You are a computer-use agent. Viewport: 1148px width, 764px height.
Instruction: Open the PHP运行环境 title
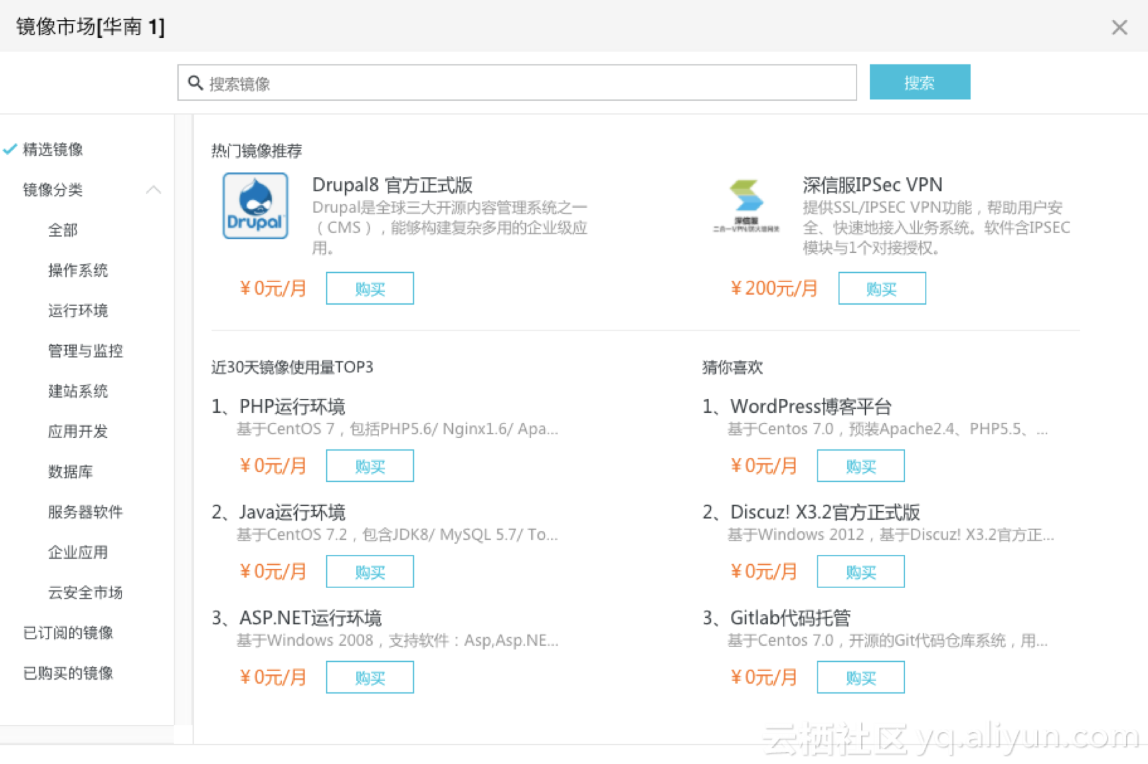[292, 406]
